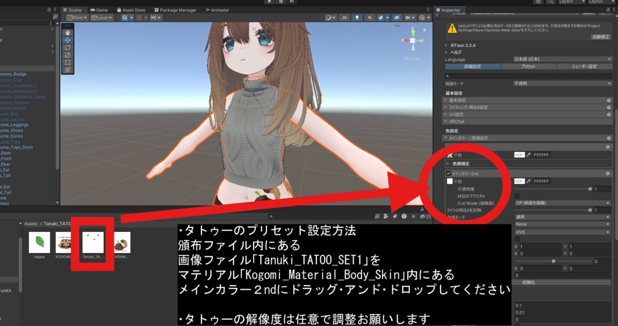Toggle hidden objects visibility icon

(397, 18)
